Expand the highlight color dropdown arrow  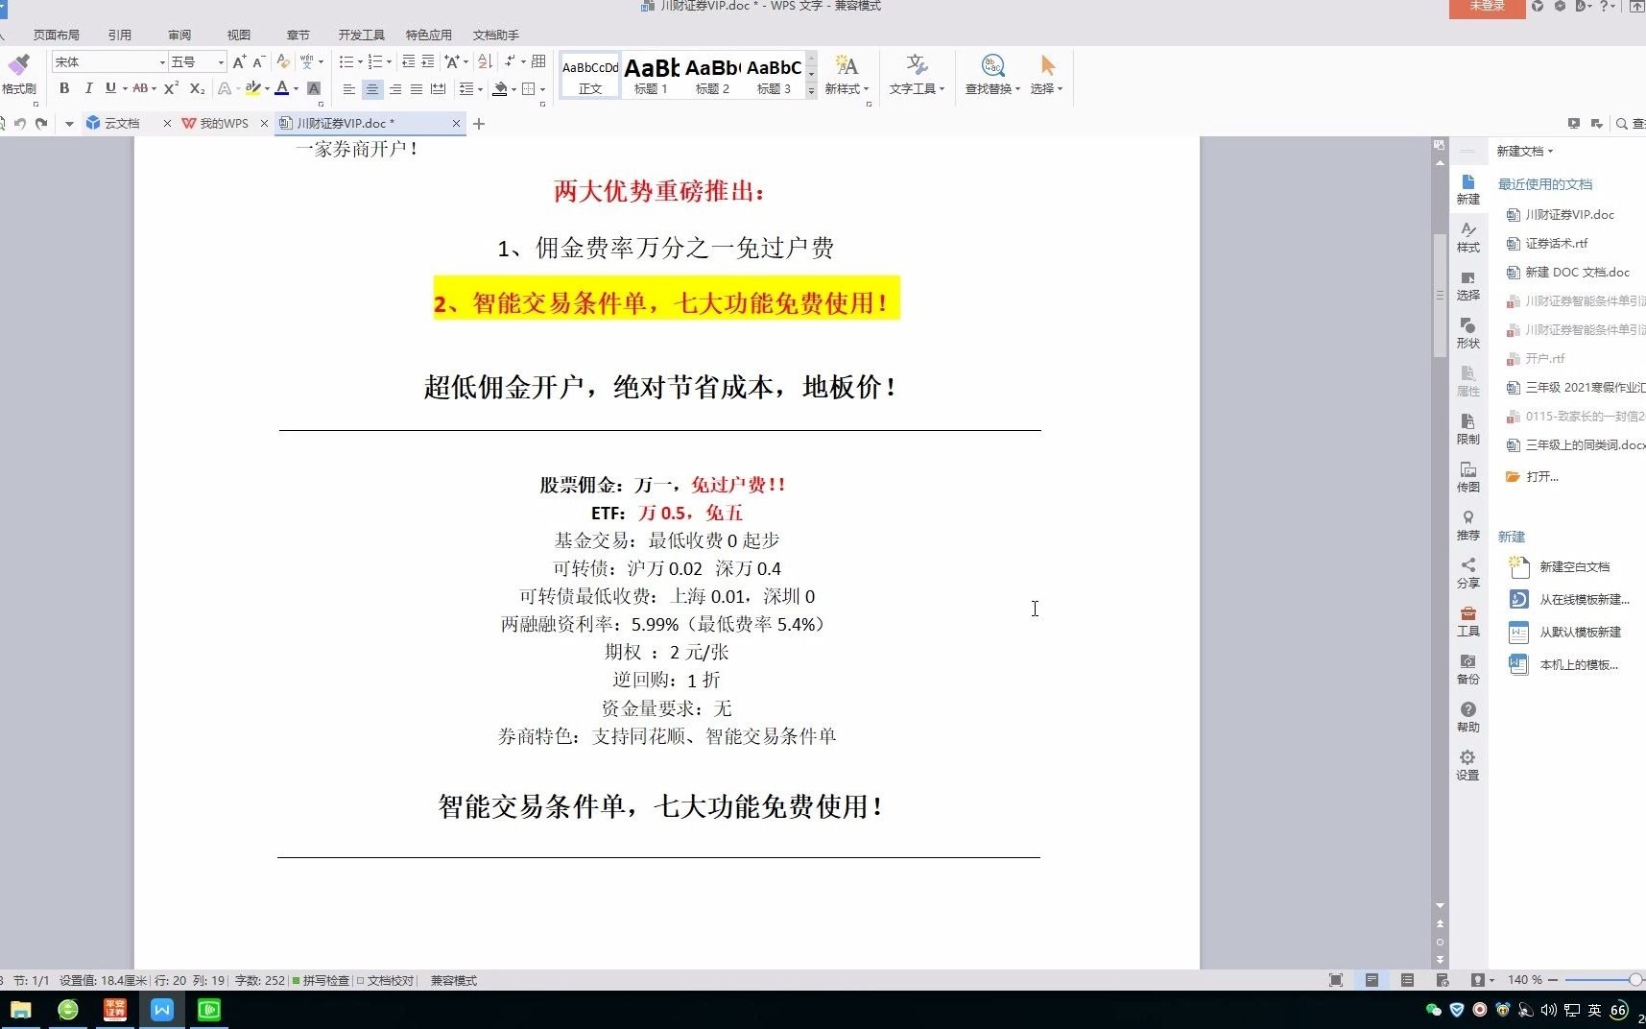pyautogui.click(x=267, y=89)
